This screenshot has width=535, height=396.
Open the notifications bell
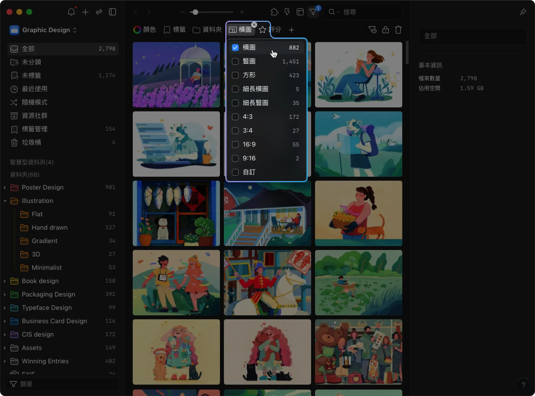coord(71,12)
